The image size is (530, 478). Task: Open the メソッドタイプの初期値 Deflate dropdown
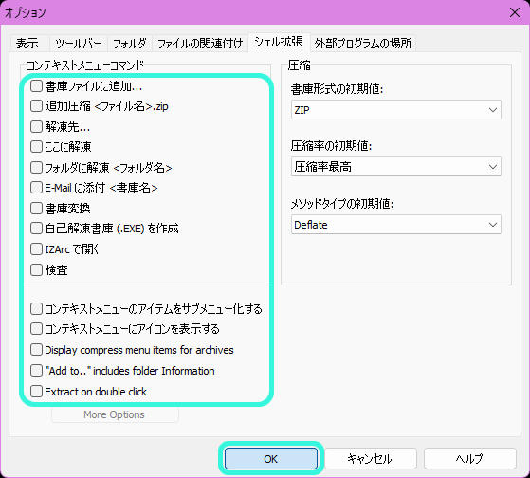395,225
